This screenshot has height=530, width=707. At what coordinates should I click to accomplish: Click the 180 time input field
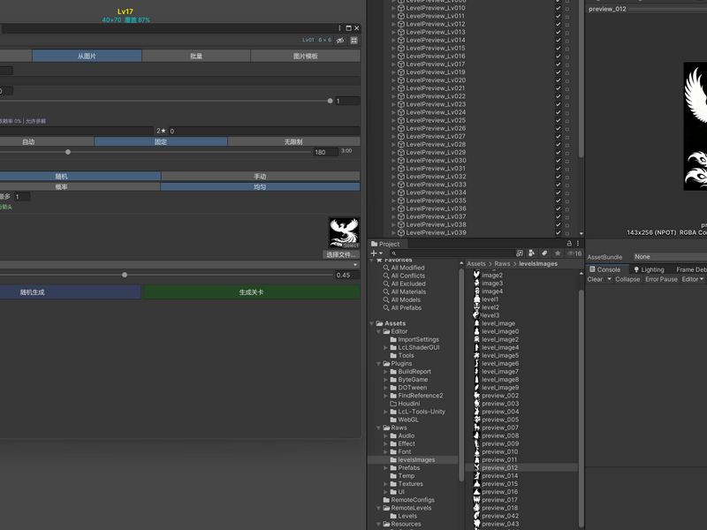click(326, 152)
